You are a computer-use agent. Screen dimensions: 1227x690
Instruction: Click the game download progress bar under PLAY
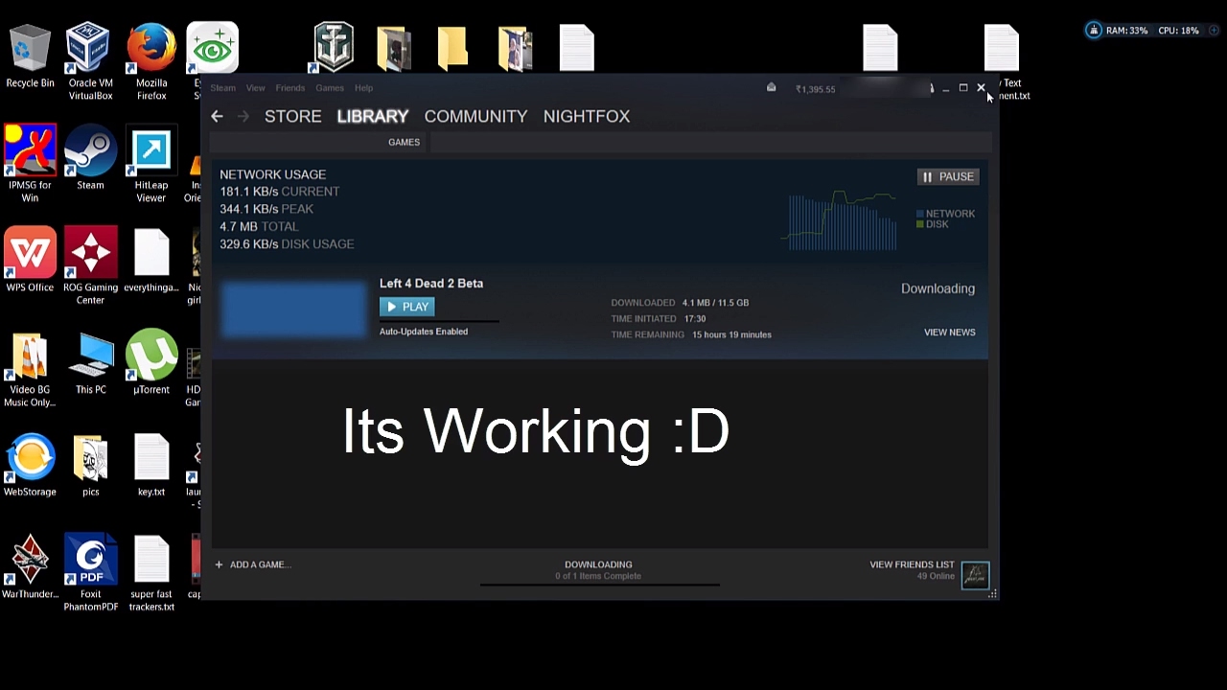[439, 321]
